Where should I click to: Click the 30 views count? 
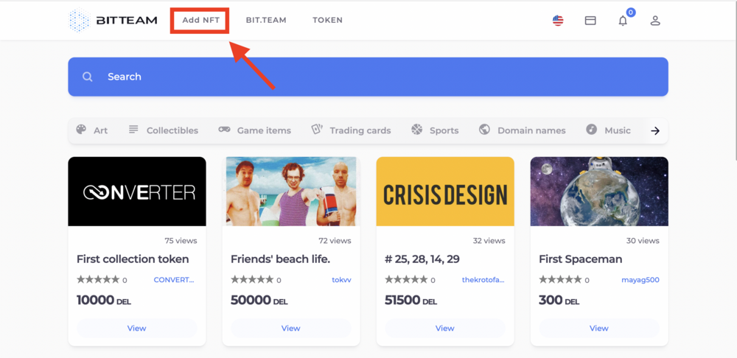click(x=643, y=241)
